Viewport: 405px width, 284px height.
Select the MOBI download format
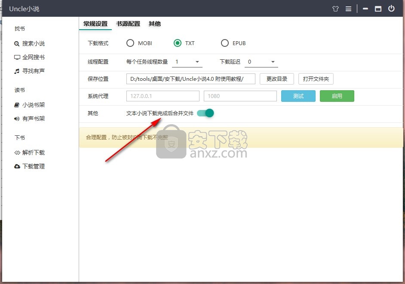click(x=130, y=43)
